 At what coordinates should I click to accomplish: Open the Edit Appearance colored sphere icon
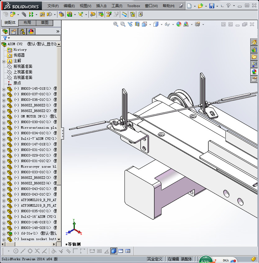click(179, 24)
